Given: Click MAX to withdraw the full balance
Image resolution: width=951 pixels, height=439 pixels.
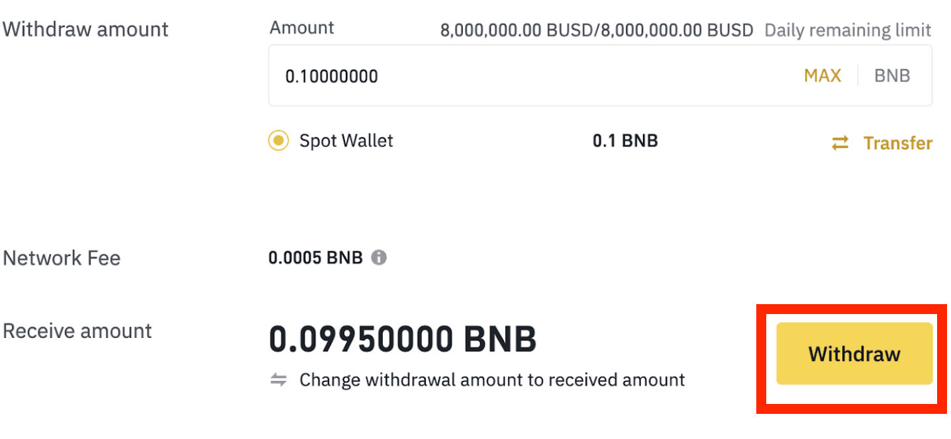Looking at the screenshot, I should pos(822,76).
